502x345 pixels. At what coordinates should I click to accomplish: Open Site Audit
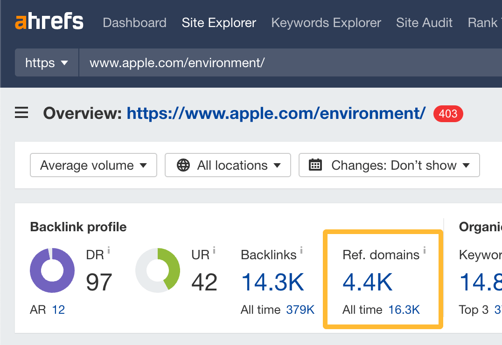coord(424,22)
